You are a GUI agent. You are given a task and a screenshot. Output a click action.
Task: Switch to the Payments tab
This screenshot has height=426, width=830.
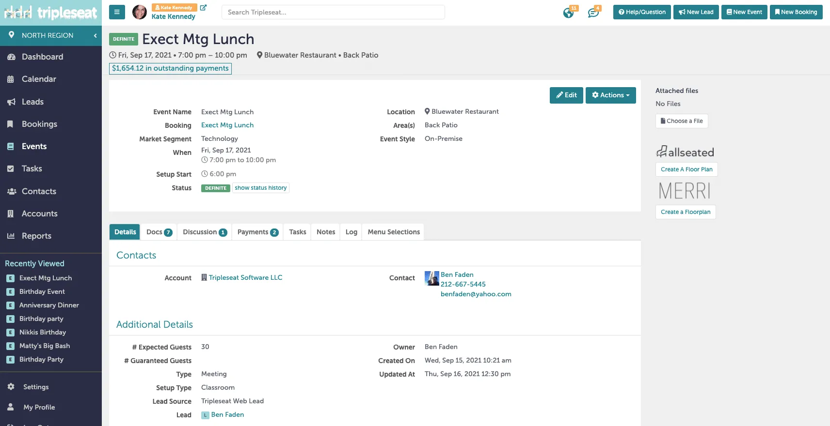point(257,232)
